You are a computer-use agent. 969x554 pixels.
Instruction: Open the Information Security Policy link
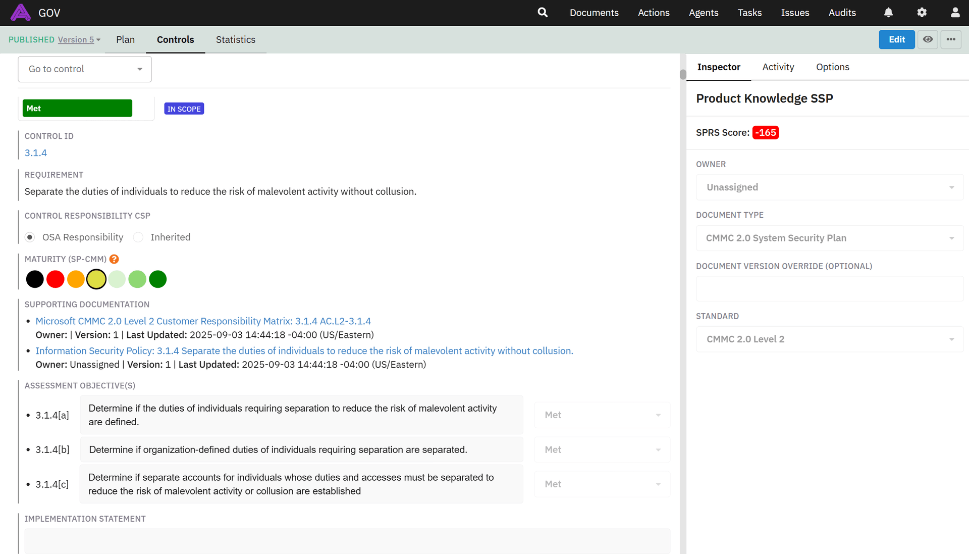tap(304, 351)
